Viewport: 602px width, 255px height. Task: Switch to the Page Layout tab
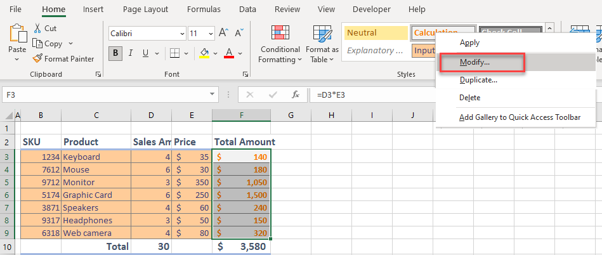tap(145, 10)
